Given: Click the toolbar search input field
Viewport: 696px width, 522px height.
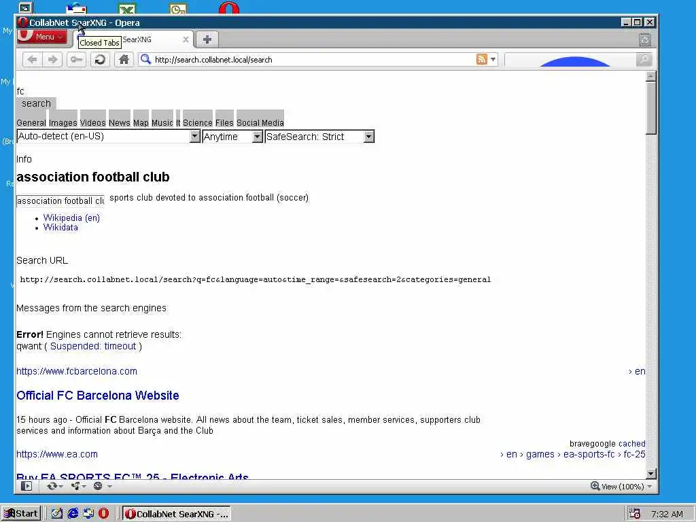Looking at the screenshot, I should (x=570, y=60).
